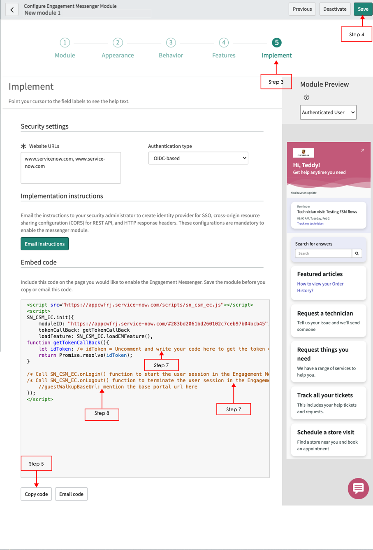Image resolution: width=373 pixels, height=550 pixels.
Task: Click the 'Hi, Teddy!' greeting text
Action: point(306,165)
